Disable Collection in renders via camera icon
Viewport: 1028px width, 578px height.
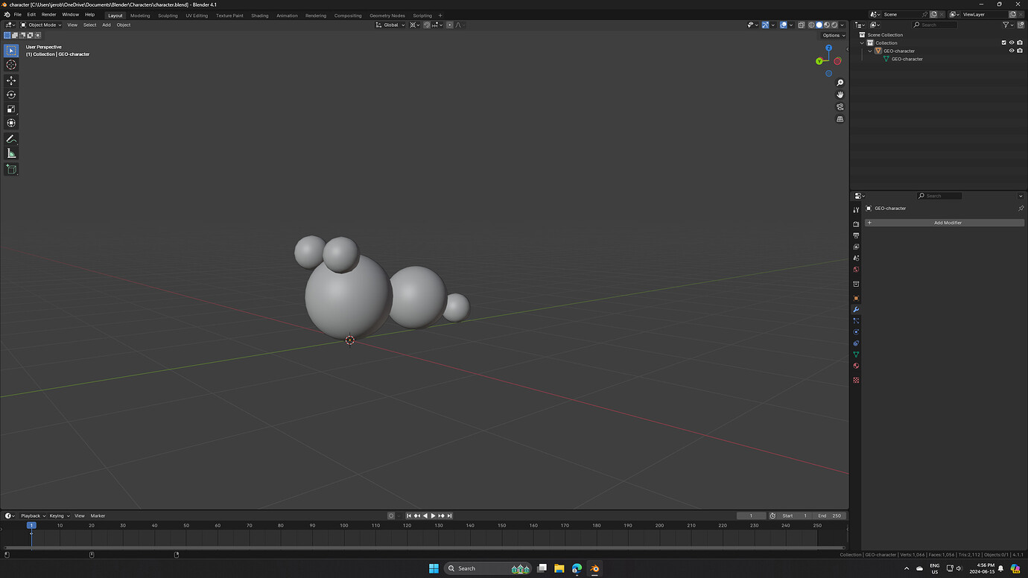tap(1020, 42)
